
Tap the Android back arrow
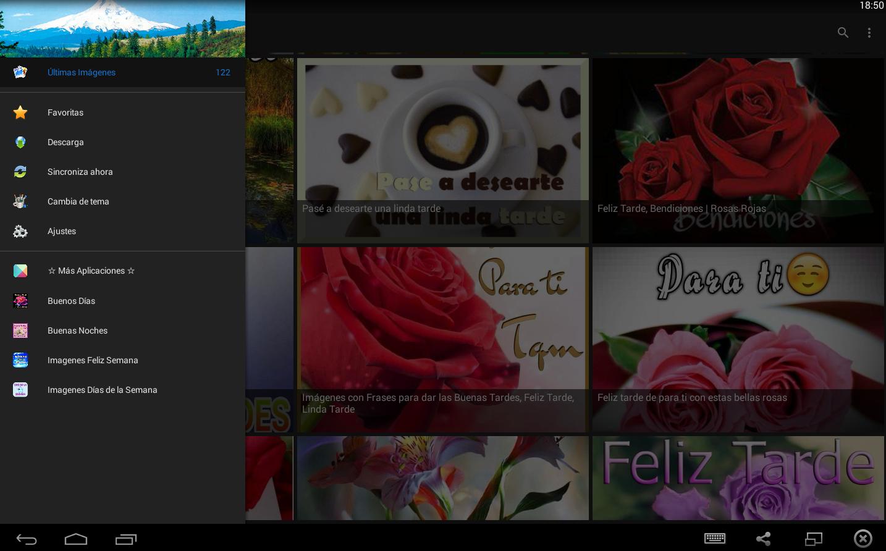tap(26, 539)
